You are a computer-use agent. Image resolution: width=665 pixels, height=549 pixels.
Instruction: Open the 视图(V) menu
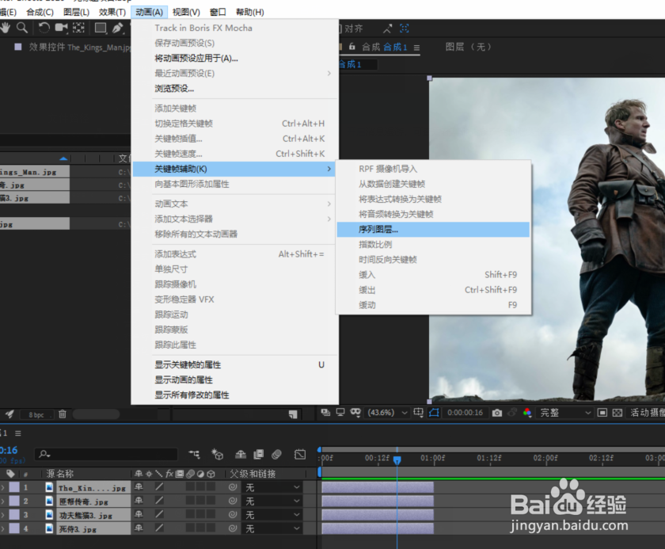coord(186,13)
